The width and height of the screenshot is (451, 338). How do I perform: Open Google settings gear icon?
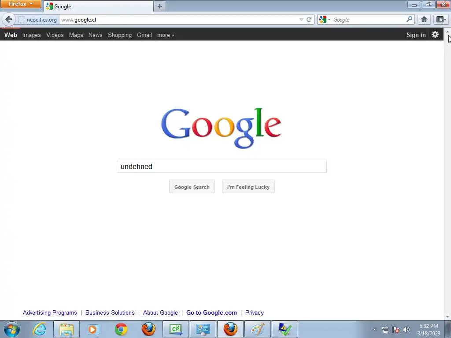435,34
